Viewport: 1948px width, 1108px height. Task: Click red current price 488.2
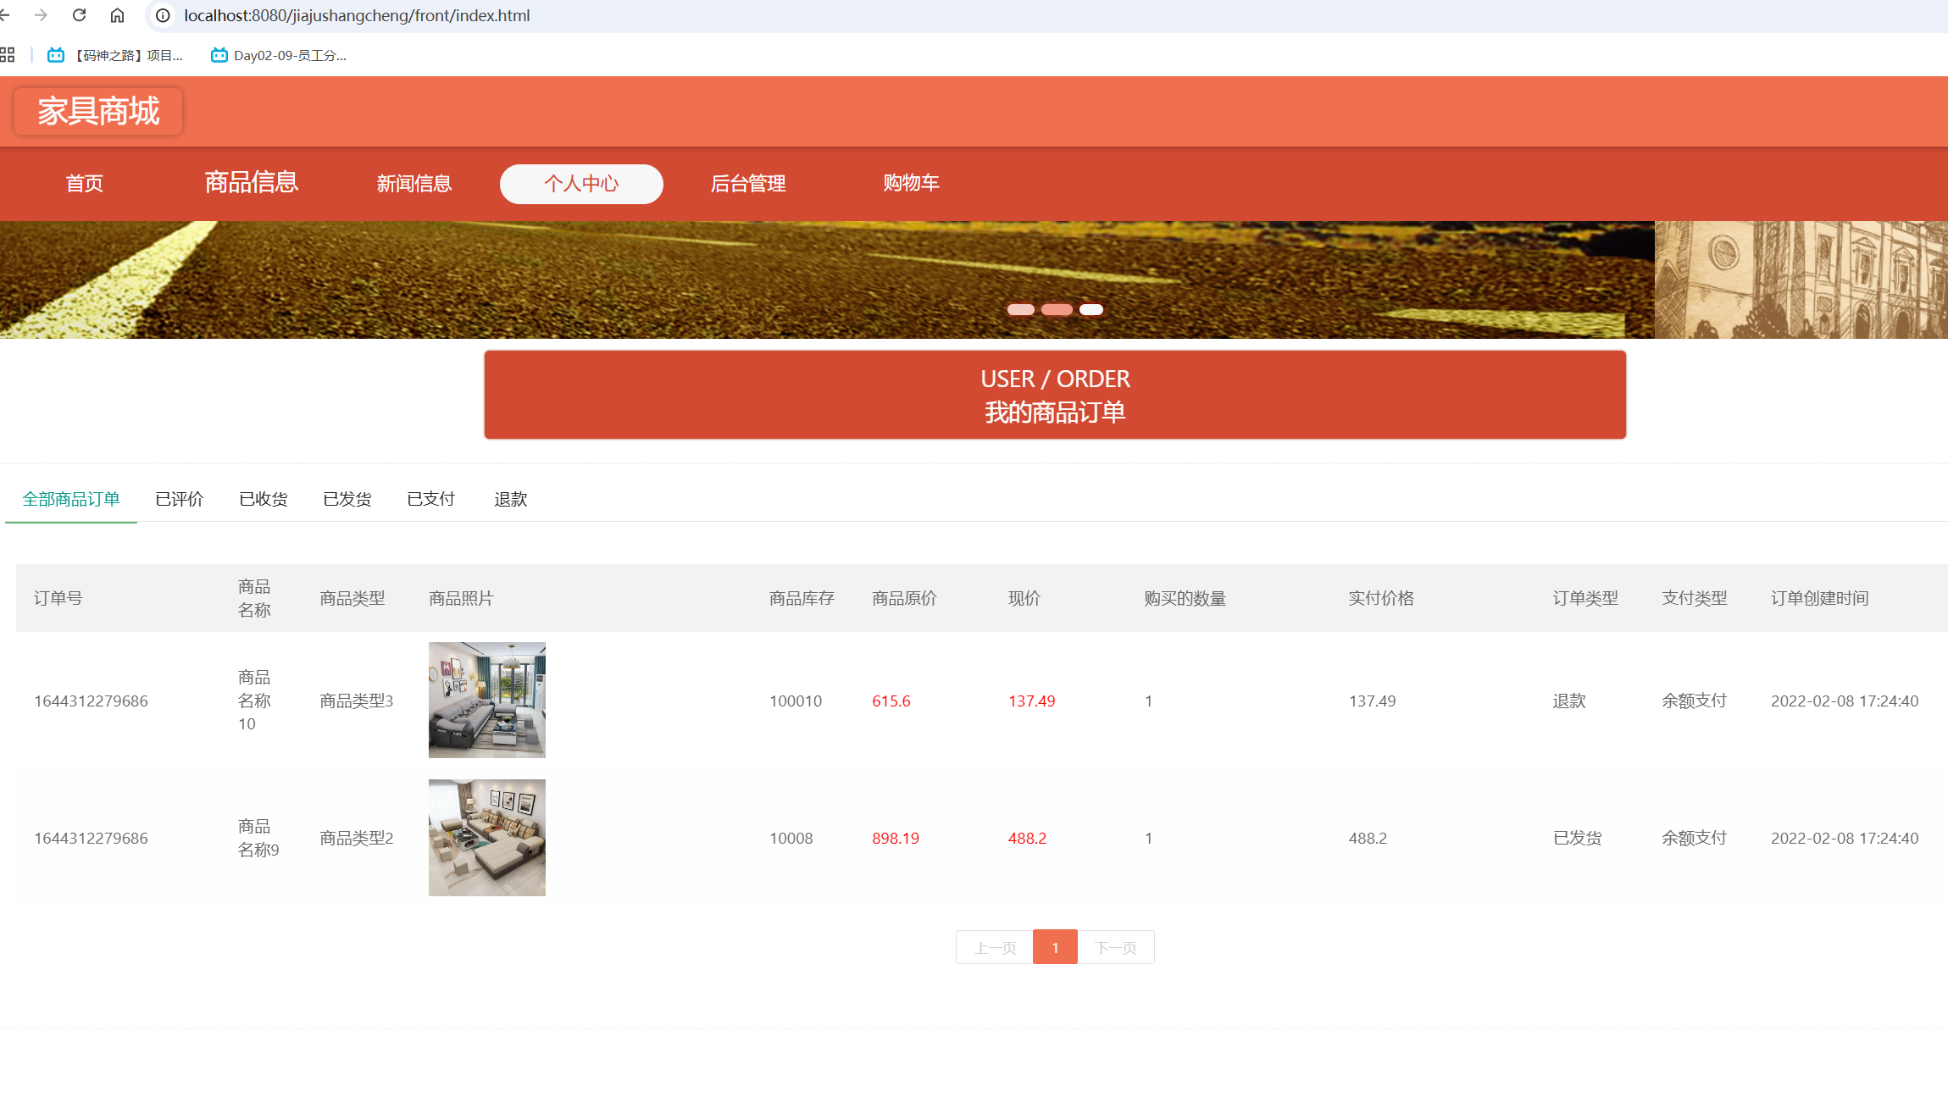1027,838
